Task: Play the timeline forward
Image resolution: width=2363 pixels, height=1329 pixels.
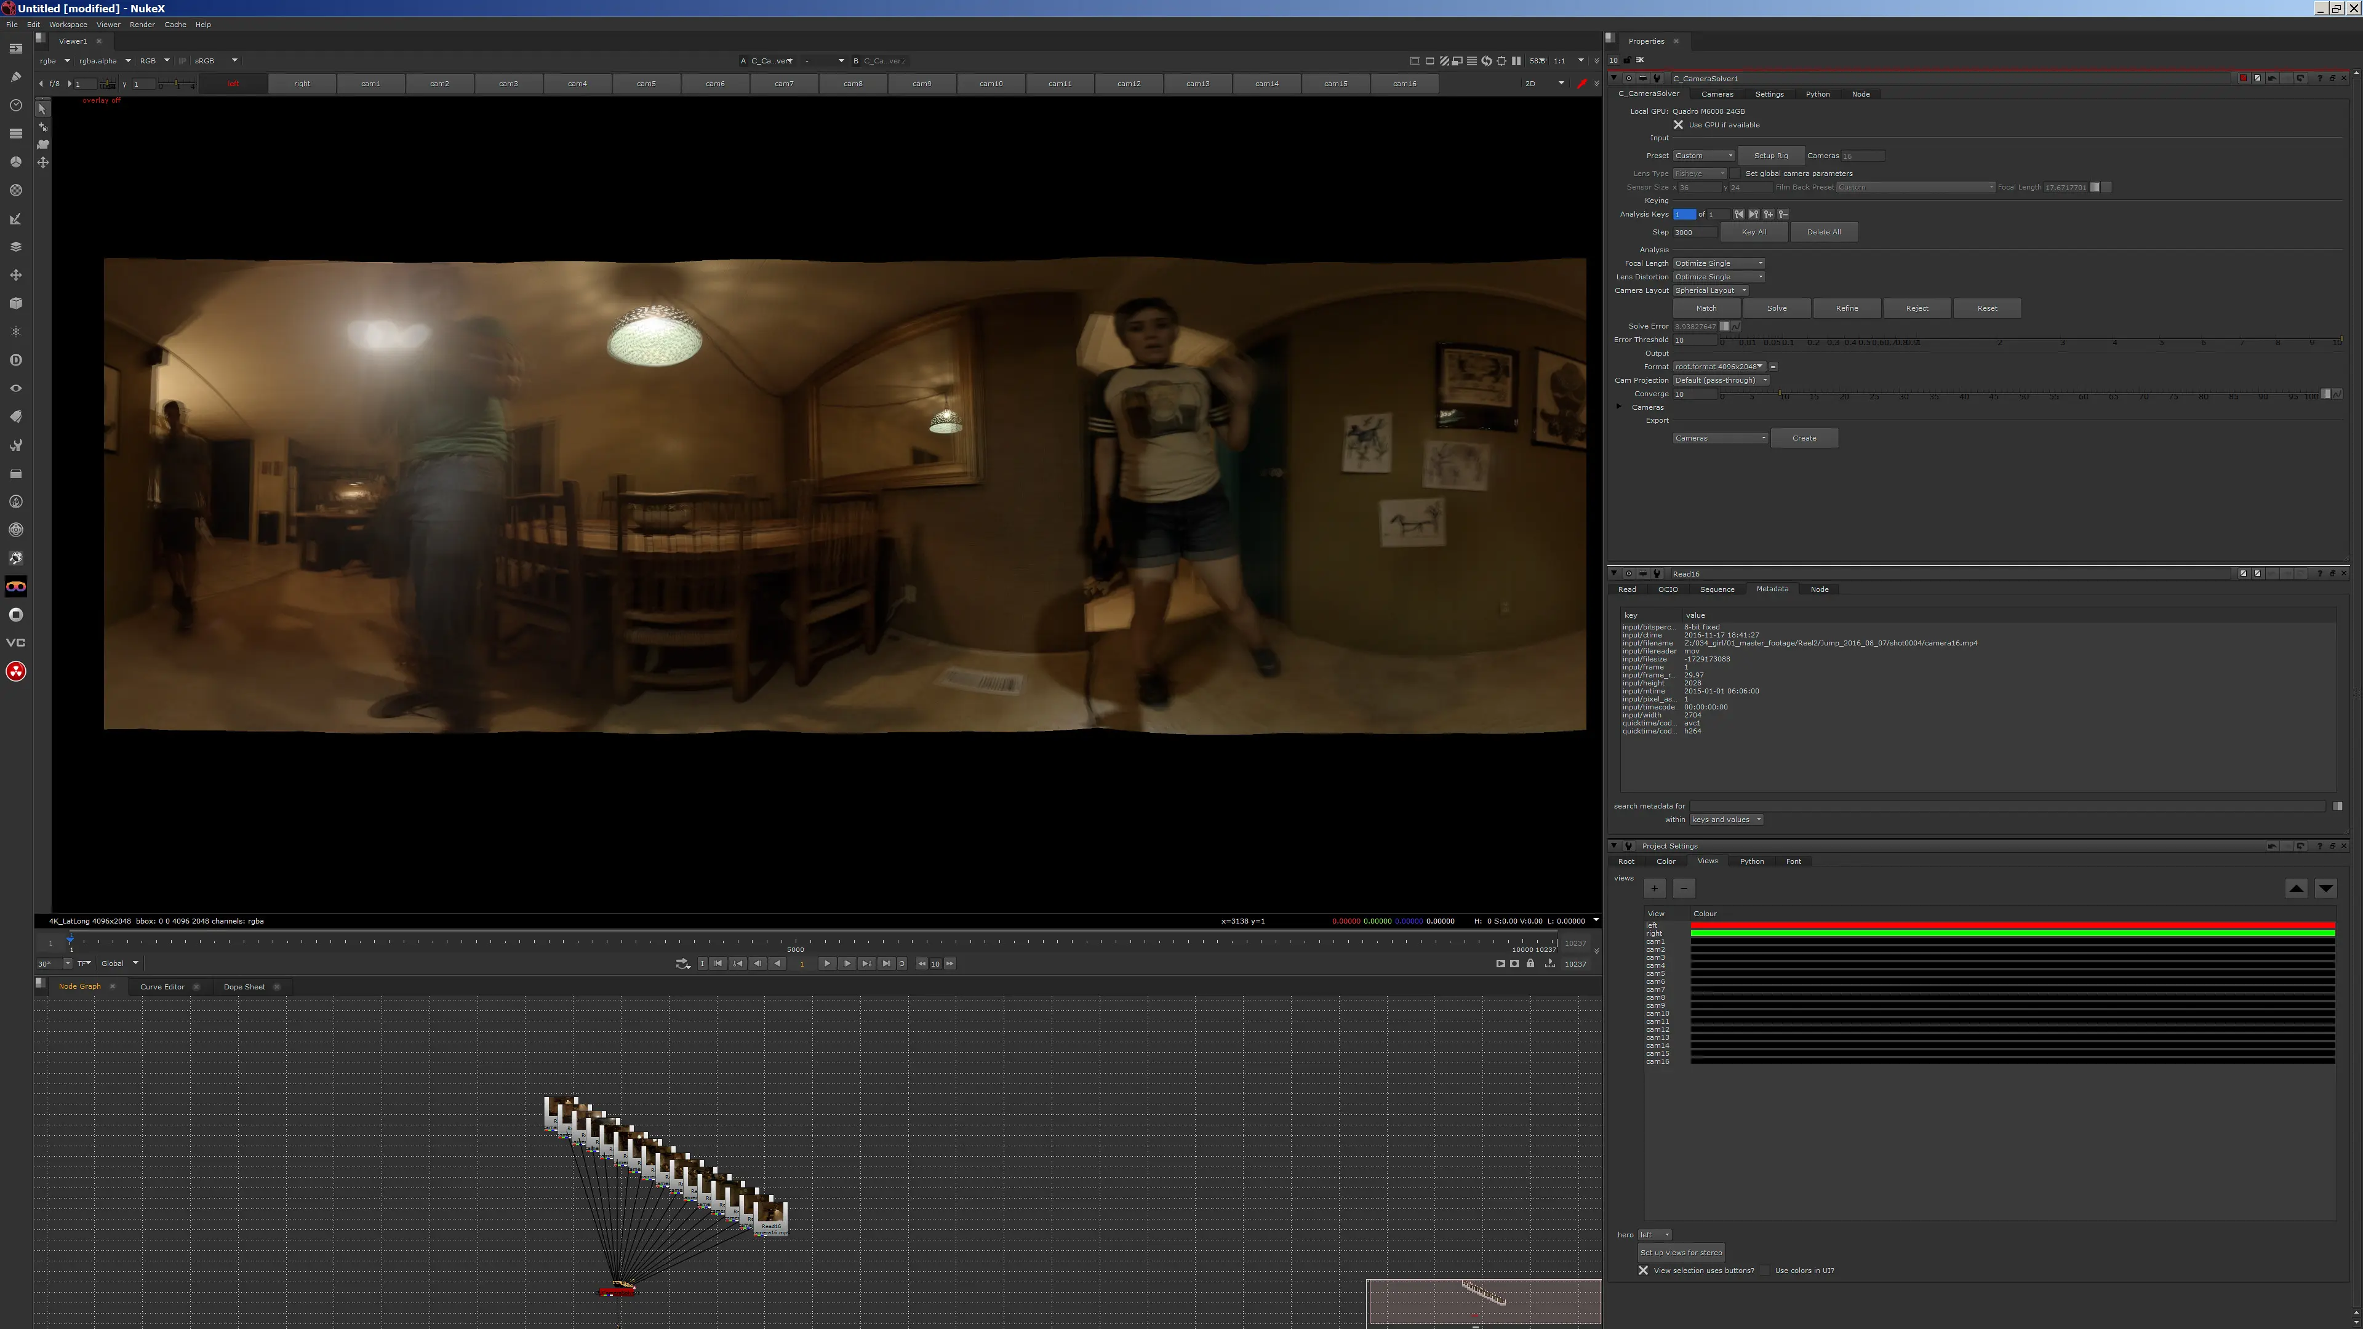Action: [x=826, y=964]
